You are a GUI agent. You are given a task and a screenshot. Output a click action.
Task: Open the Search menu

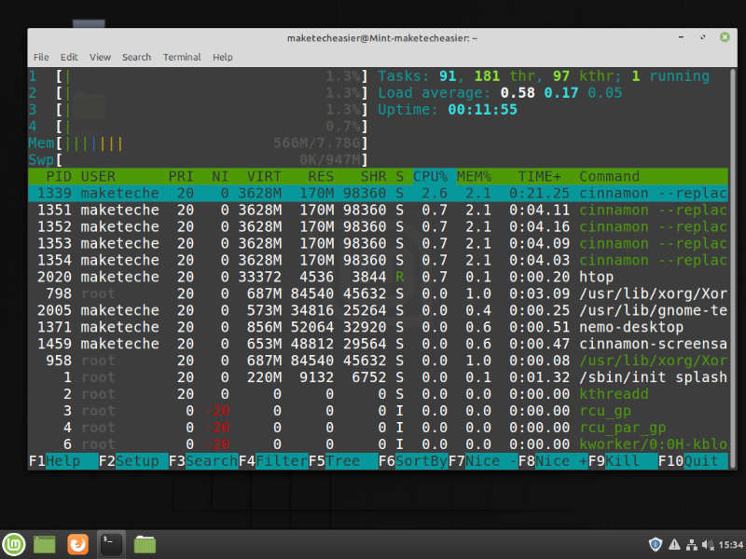point(136,57)
